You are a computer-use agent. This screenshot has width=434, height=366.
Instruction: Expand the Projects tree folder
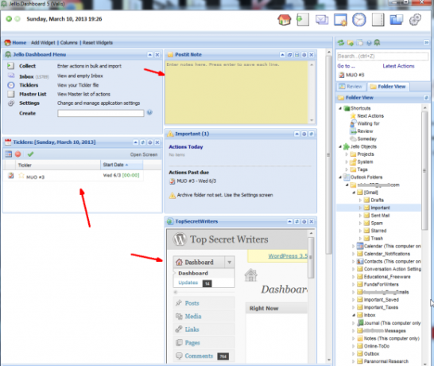point(347,154)
